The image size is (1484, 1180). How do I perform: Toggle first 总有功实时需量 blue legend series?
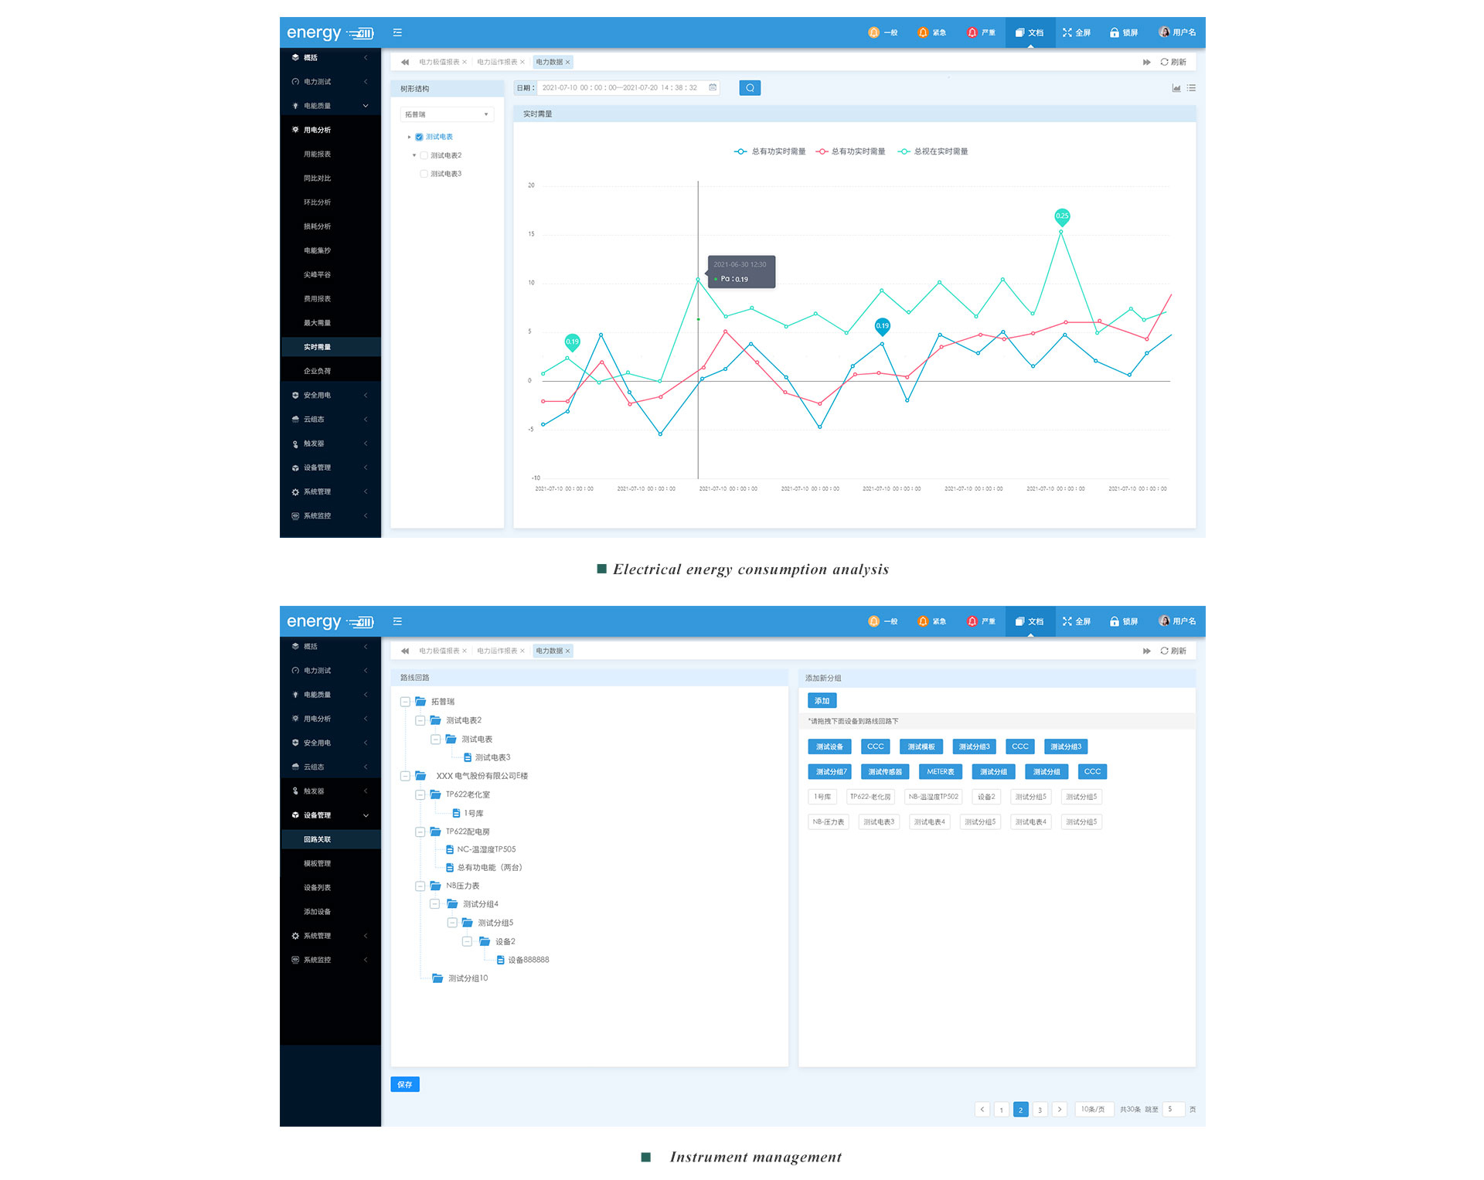(x=770, y=151)
